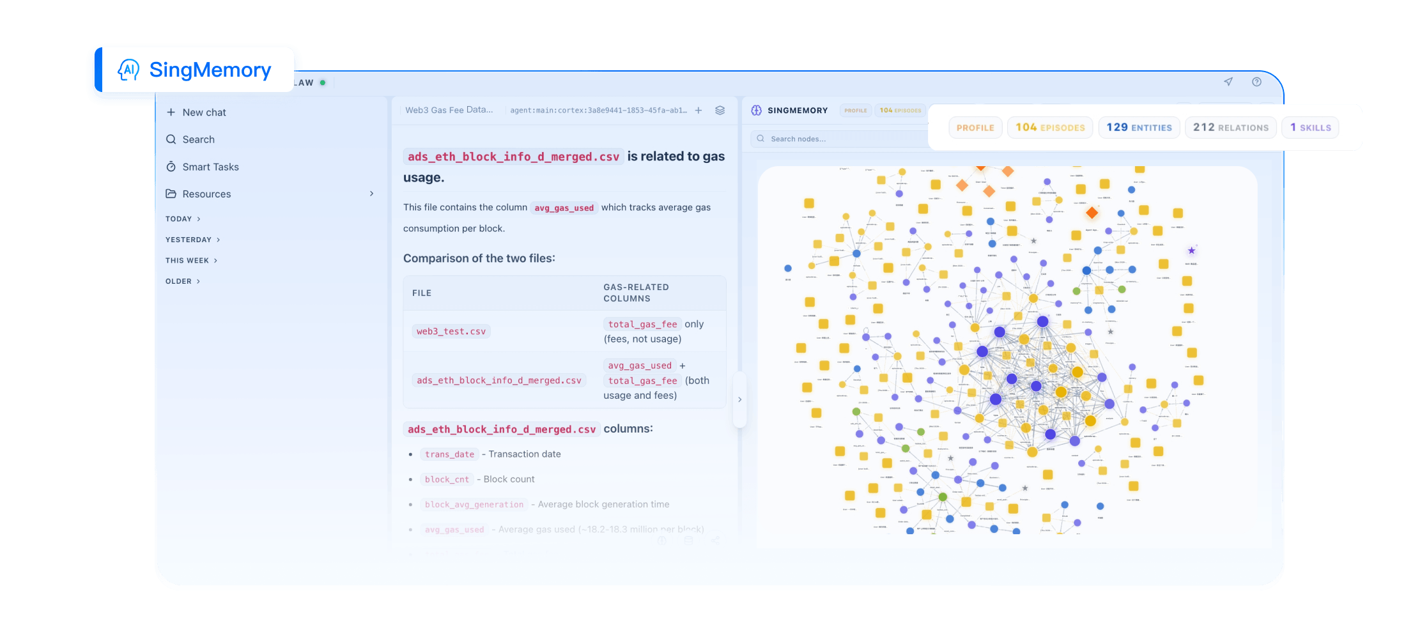Viewport: 1406px width, 639px height.
Task: Click the layers stack icon in chat header
Action: click(x=720, y=111)
